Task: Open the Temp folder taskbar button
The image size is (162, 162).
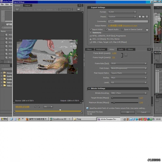Action: (x=85, y=119)
